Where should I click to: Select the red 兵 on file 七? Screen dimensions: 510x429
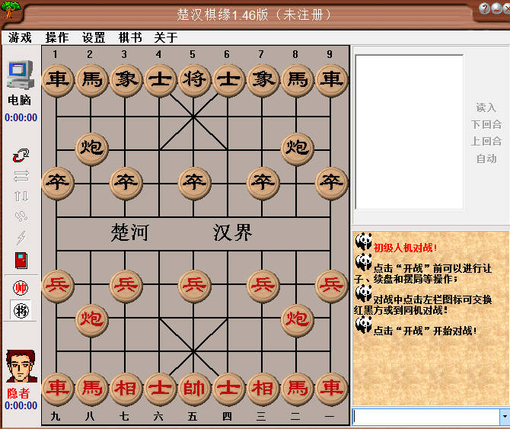pos(126,286)
